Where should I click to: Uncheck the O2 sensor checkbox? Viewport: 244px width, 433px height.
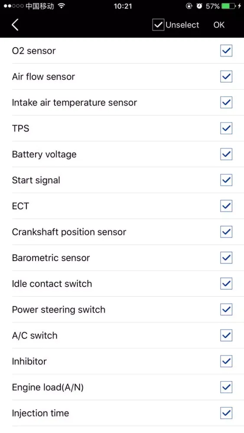pyautogui.click(x=226, y=51)
